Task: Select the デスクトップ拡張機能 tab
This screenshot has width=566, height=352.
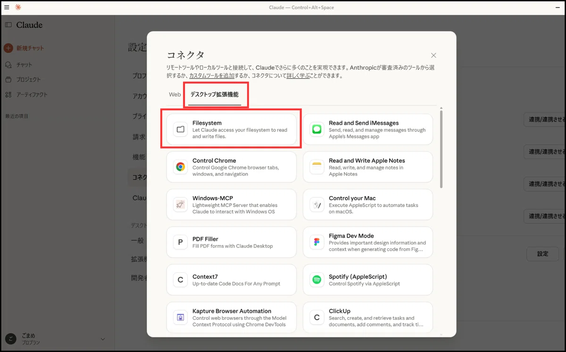Action: pyautogui.click(x=215, y=95)
